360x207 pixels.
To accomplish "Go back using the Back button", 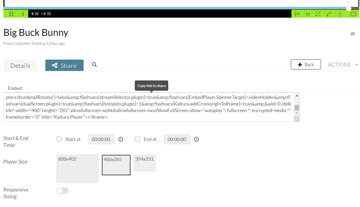I will click(306, 64).
